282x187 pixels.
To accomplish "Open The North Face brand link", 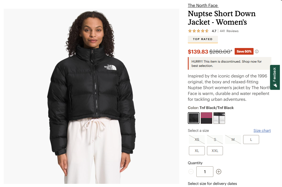I will coord(203,5).
